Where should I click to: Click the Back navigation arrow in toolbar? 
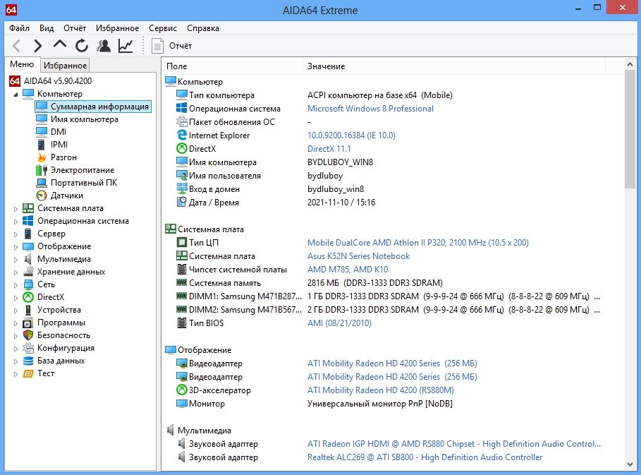[16, 46]
